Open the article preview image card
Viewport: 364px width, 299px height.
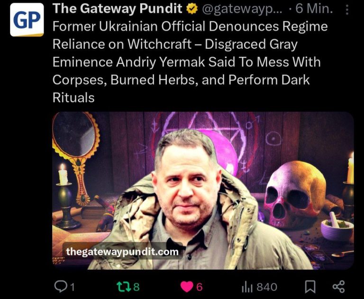click(203, 190)
